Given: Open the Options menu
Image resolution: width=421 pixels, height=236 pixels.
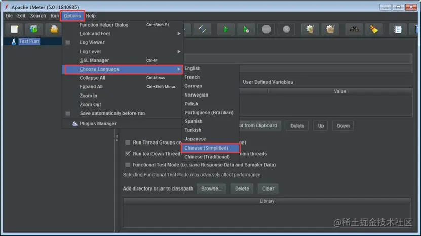Looking at the screenshot, I should (72, 16).
